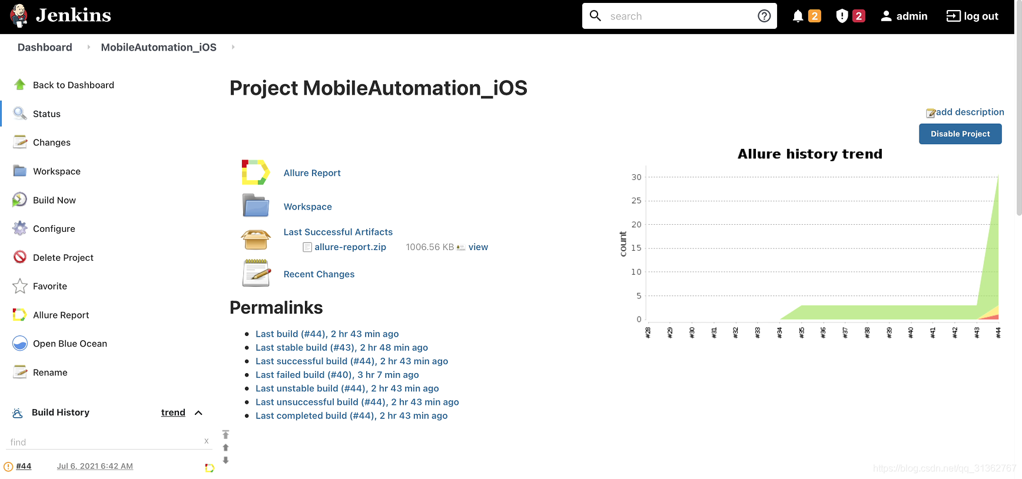
Task: Click the Build History weather icon
Action: [18, 413]
